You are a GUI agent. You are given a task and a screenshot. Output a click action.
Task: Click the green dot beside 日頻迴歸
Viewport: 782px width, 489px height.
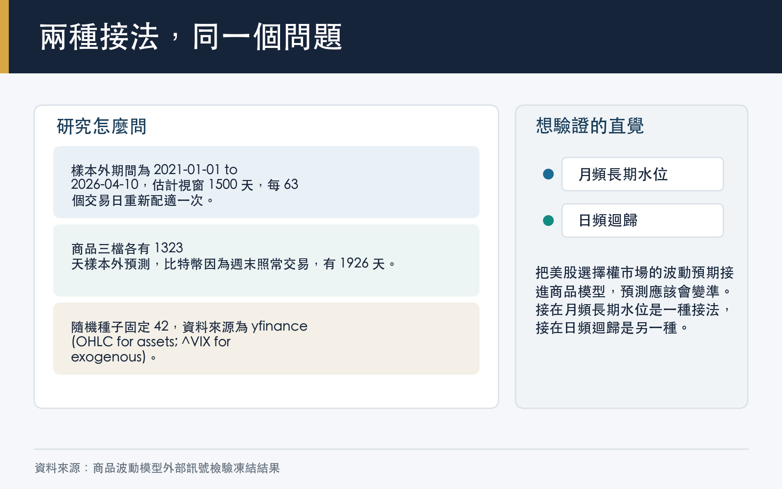[548, 221]
